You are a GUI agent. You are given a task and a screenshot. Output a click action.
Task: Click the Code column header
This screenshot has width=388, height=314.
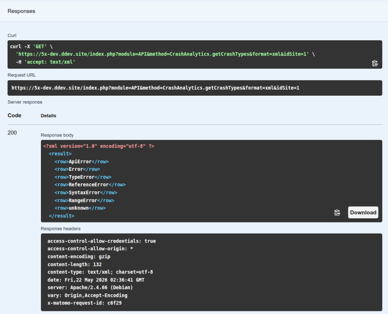pos(14,115)
